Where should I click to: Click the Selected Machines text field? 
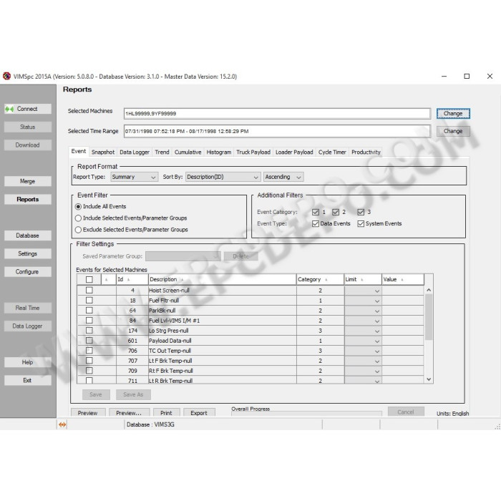tap(277, 114)
